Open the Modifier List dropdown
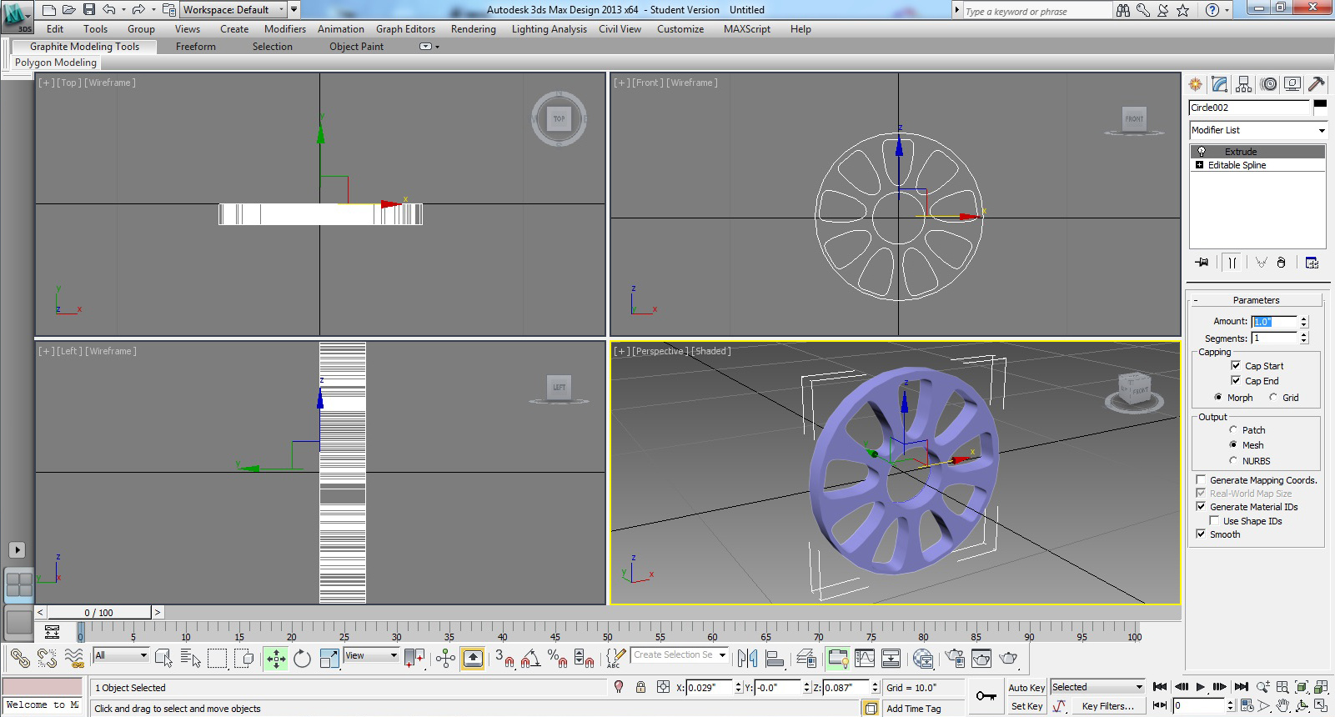 1257,130
